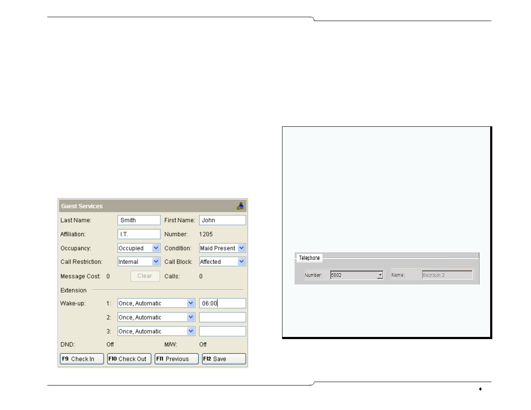Viewport: 531px width, 410px height.
Task: Click the MW Off status text
Action: click(203, 344)
